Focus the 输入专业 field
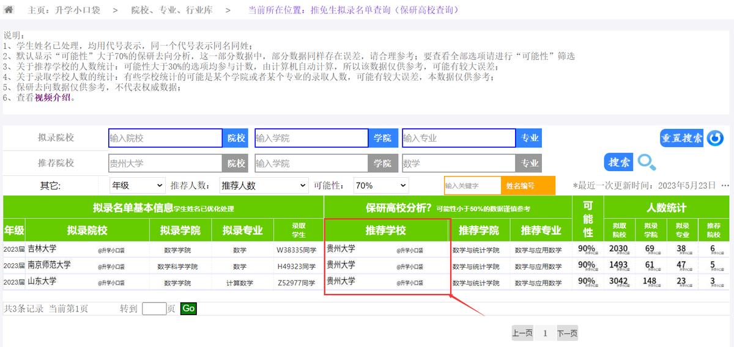734x347 pixels. pyautogui.click(x=459, y=138)
